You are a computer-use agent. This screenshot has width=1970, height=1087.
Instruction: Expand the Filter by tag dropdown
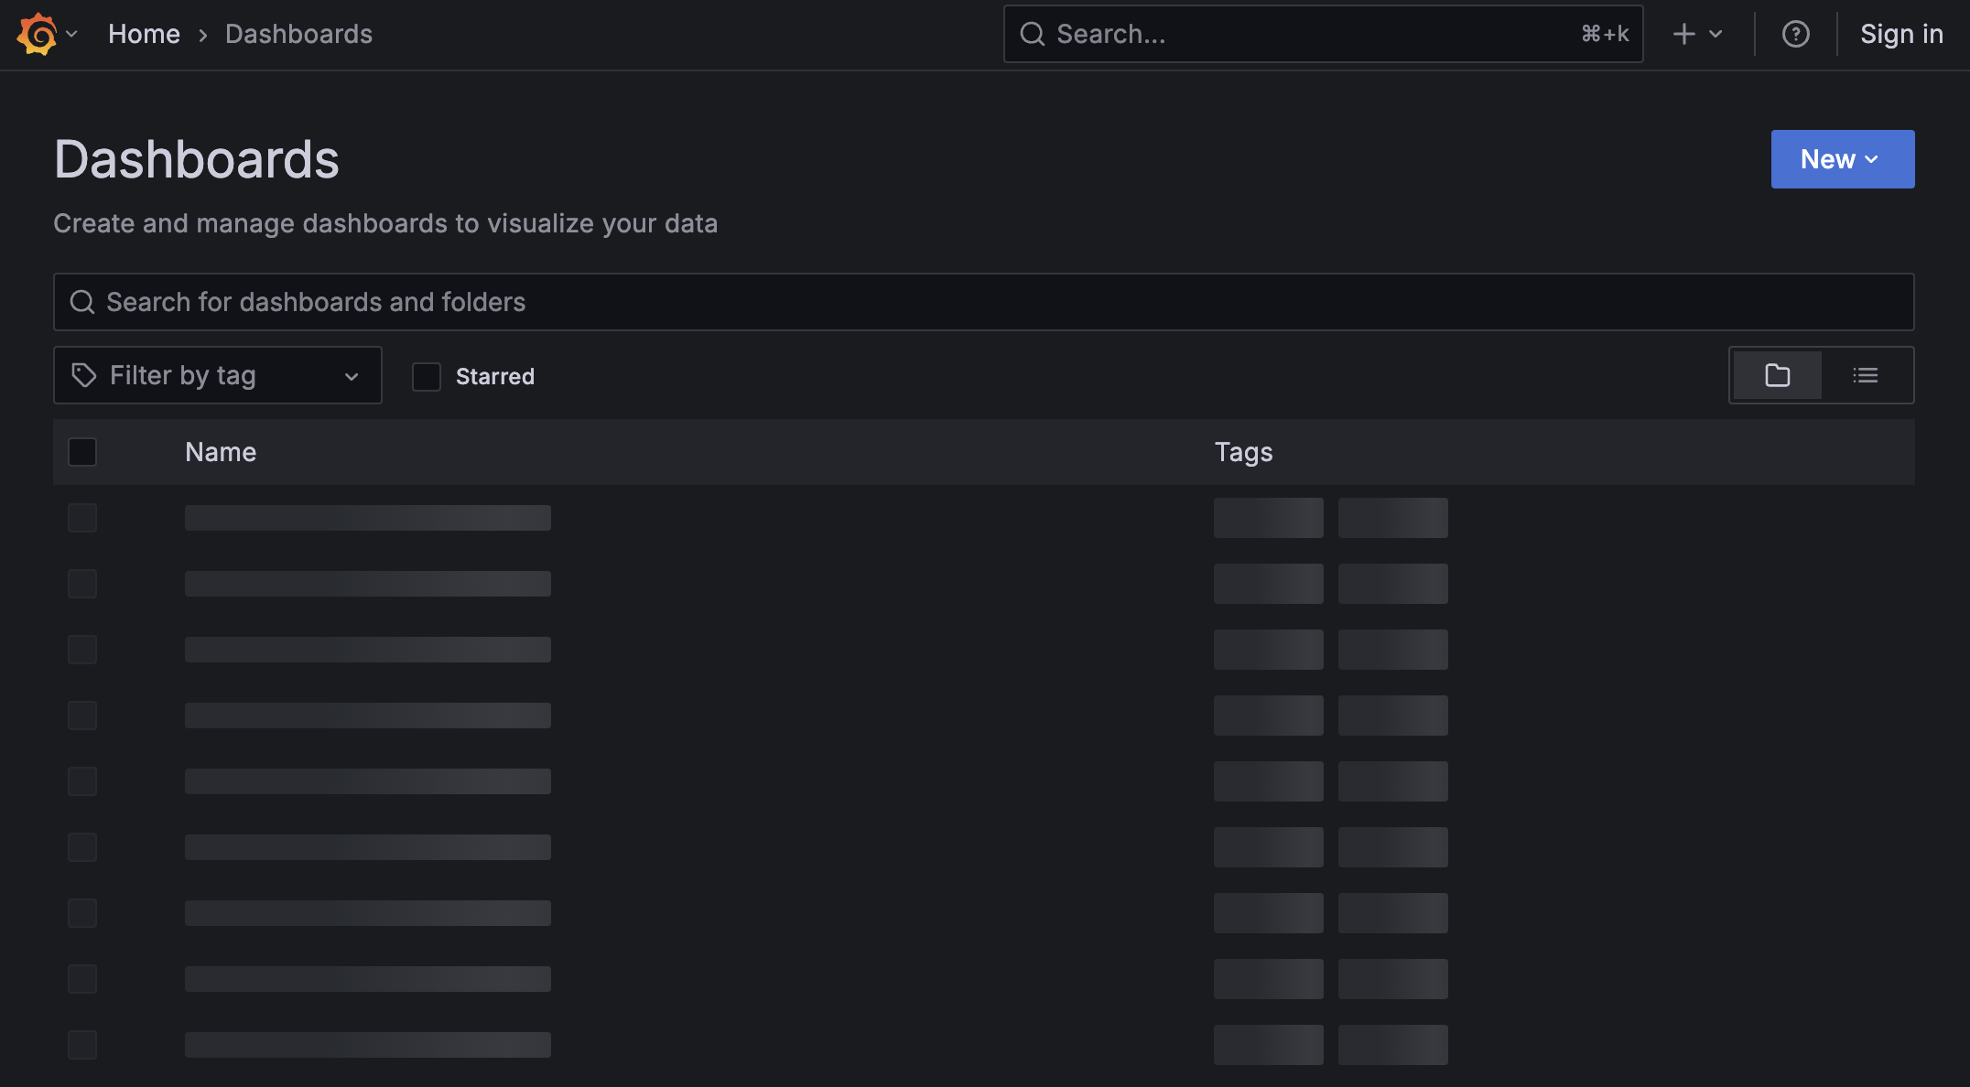[218, 375]
